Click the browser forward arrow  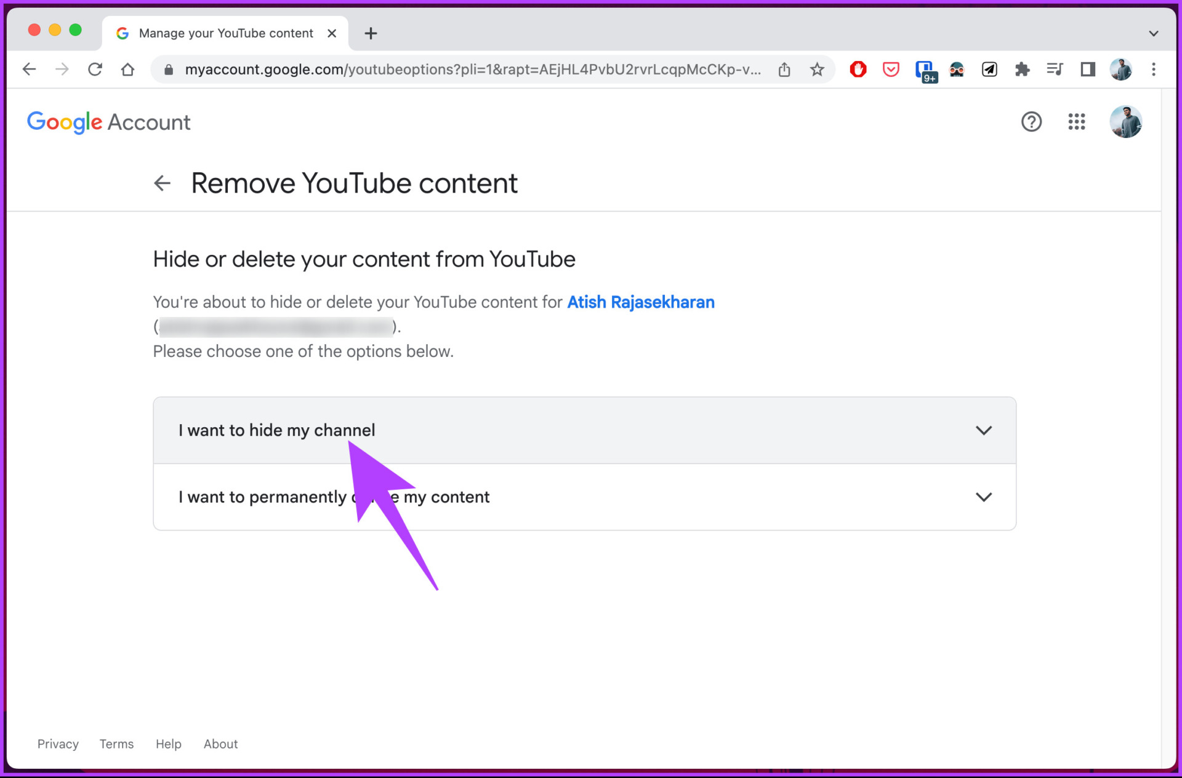(62, 69)
